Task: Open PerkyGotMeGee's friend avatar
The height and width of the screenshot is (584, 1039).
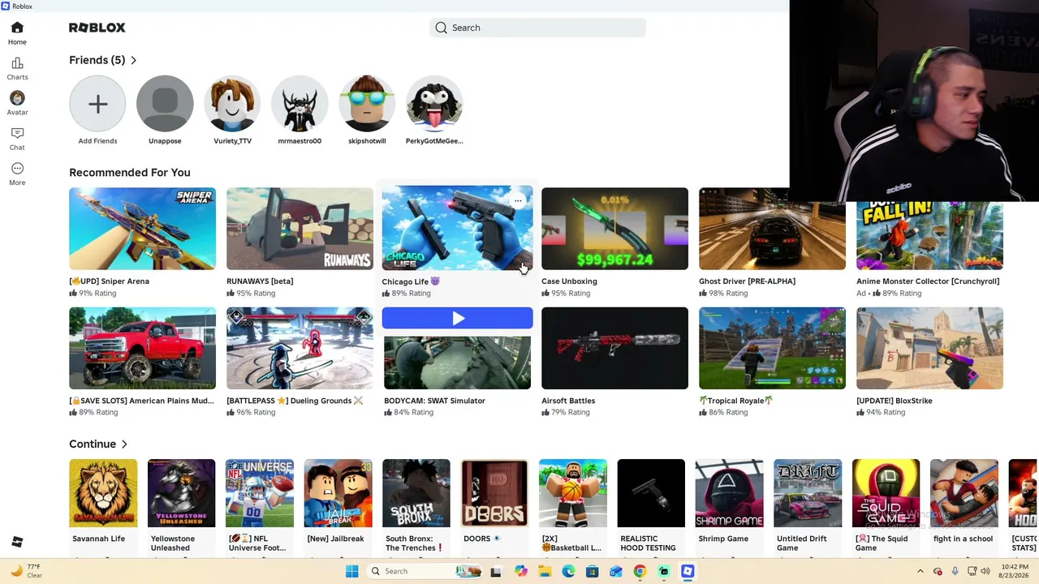Action: (434, 104)
